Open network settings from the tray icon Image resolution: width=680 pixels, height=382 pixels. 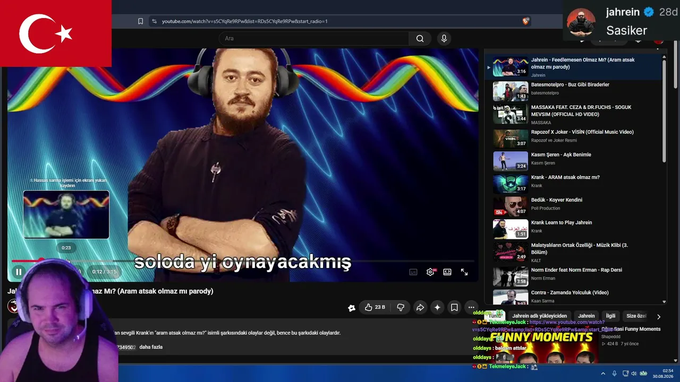pyautogui.click(x=625, y=373)
